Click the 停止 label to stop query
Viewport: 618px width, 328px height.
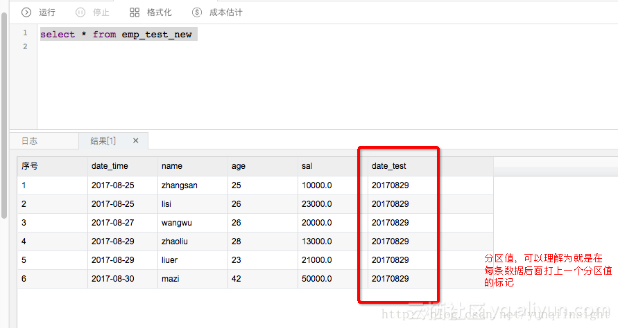click(101, 12)
